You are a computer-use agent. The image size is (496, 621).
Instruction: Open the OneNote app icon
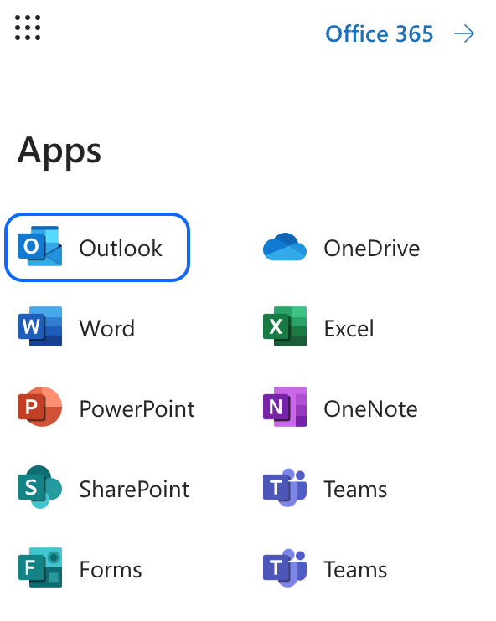(285, 407)
